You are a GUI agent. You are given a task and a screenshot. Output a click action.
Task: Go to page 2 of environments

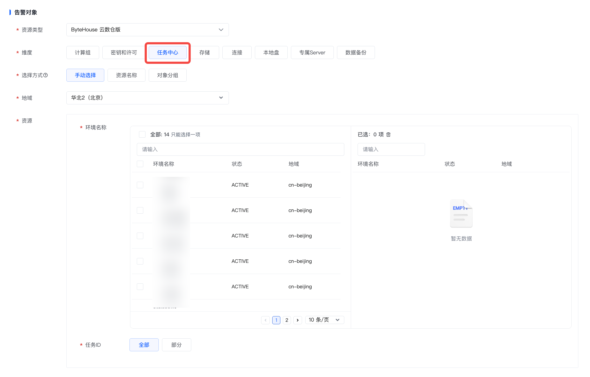[x=287, y=320]
